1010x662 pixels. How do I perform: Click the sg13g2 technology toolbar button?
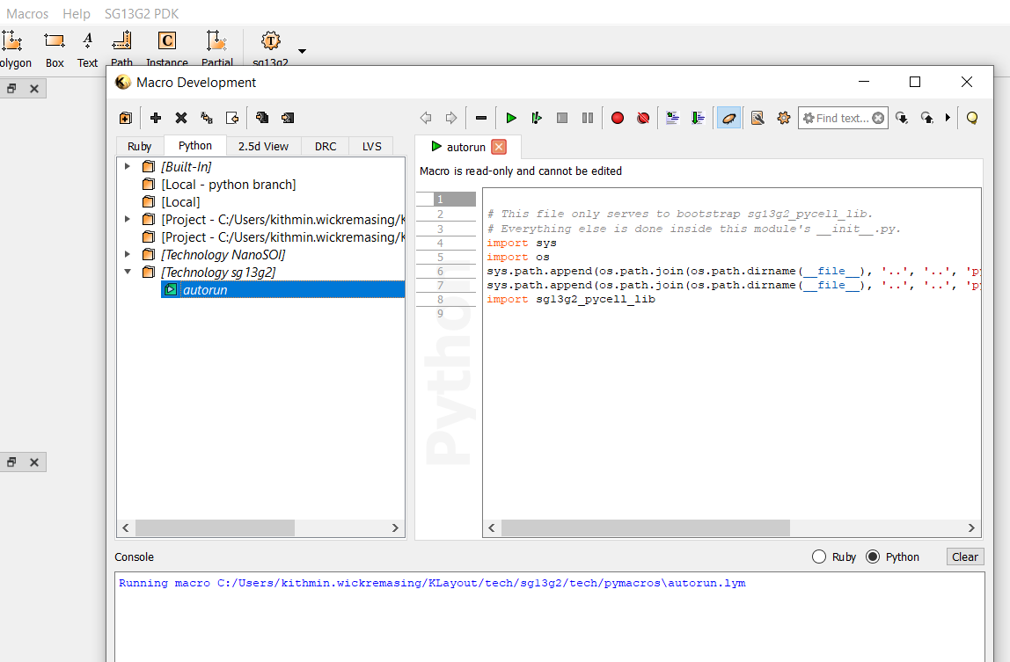click(271, 49)
